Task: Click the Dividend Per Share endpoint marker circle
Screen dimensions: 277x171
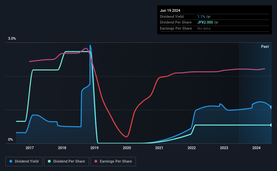Action: [271, 125]
